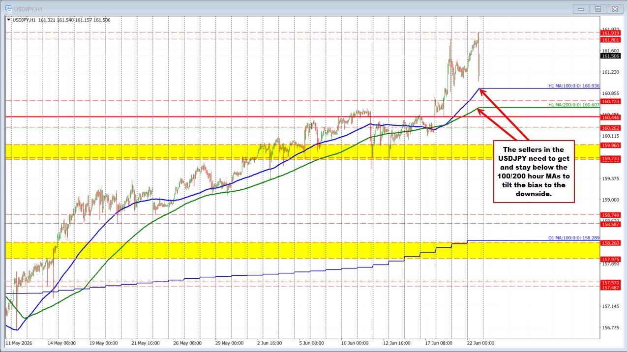Click the red price level label 160.262
This screenshot has height=352, width=627.
610,128
